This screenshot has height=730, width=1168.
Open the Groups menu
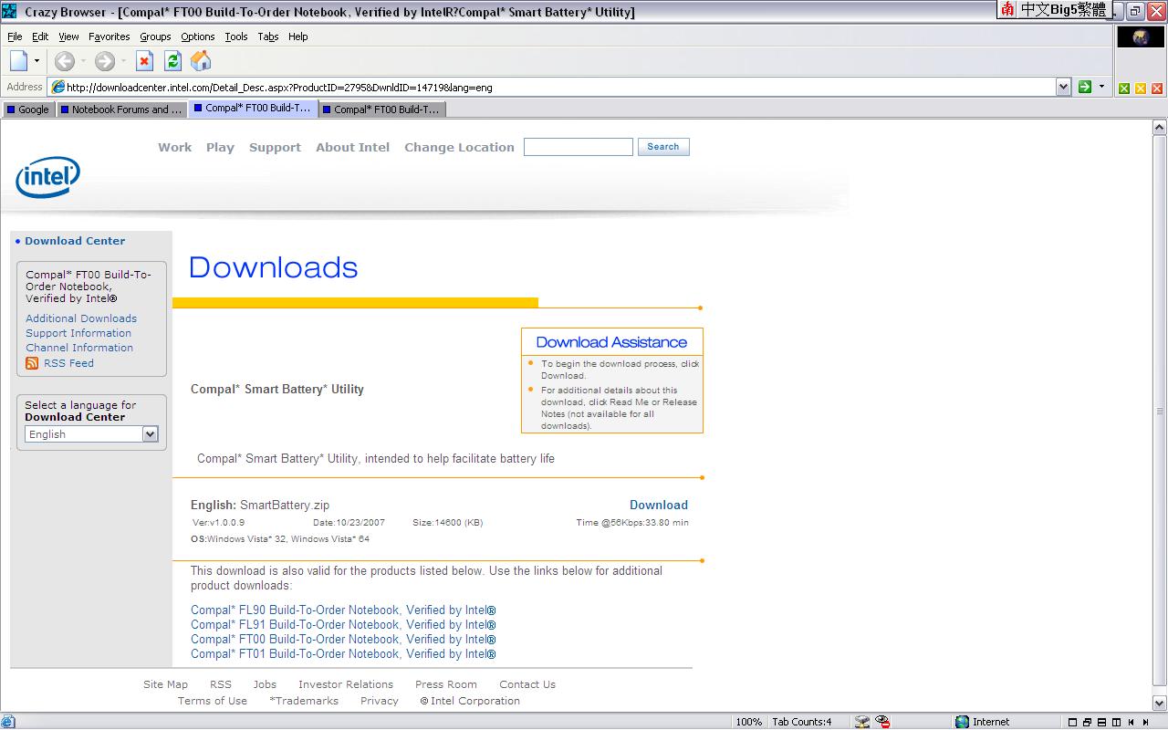tap(155, 36)
